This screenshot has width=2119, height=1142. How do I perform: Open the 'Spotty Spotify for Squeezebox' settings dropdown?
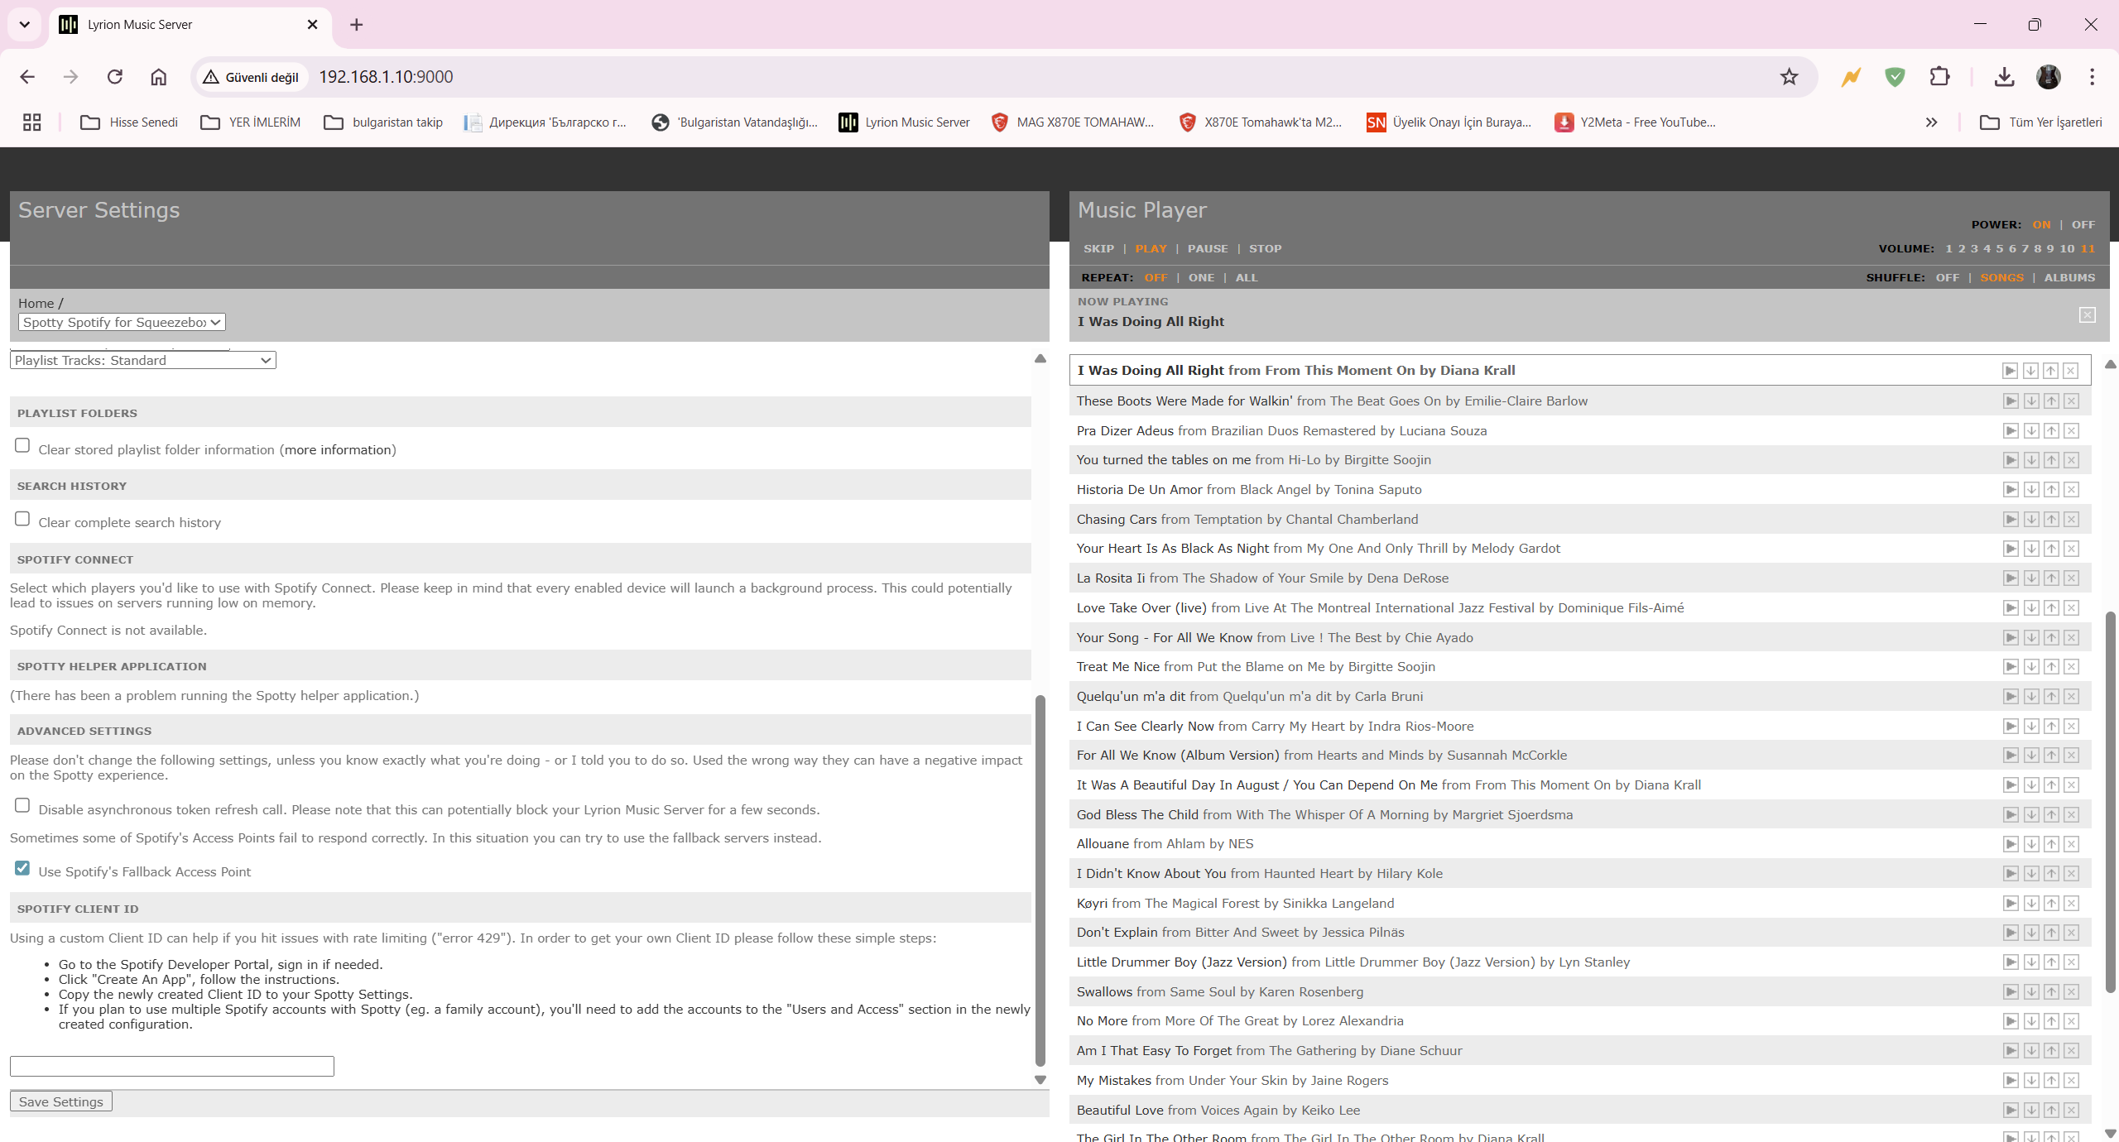[x=122, y=322]
